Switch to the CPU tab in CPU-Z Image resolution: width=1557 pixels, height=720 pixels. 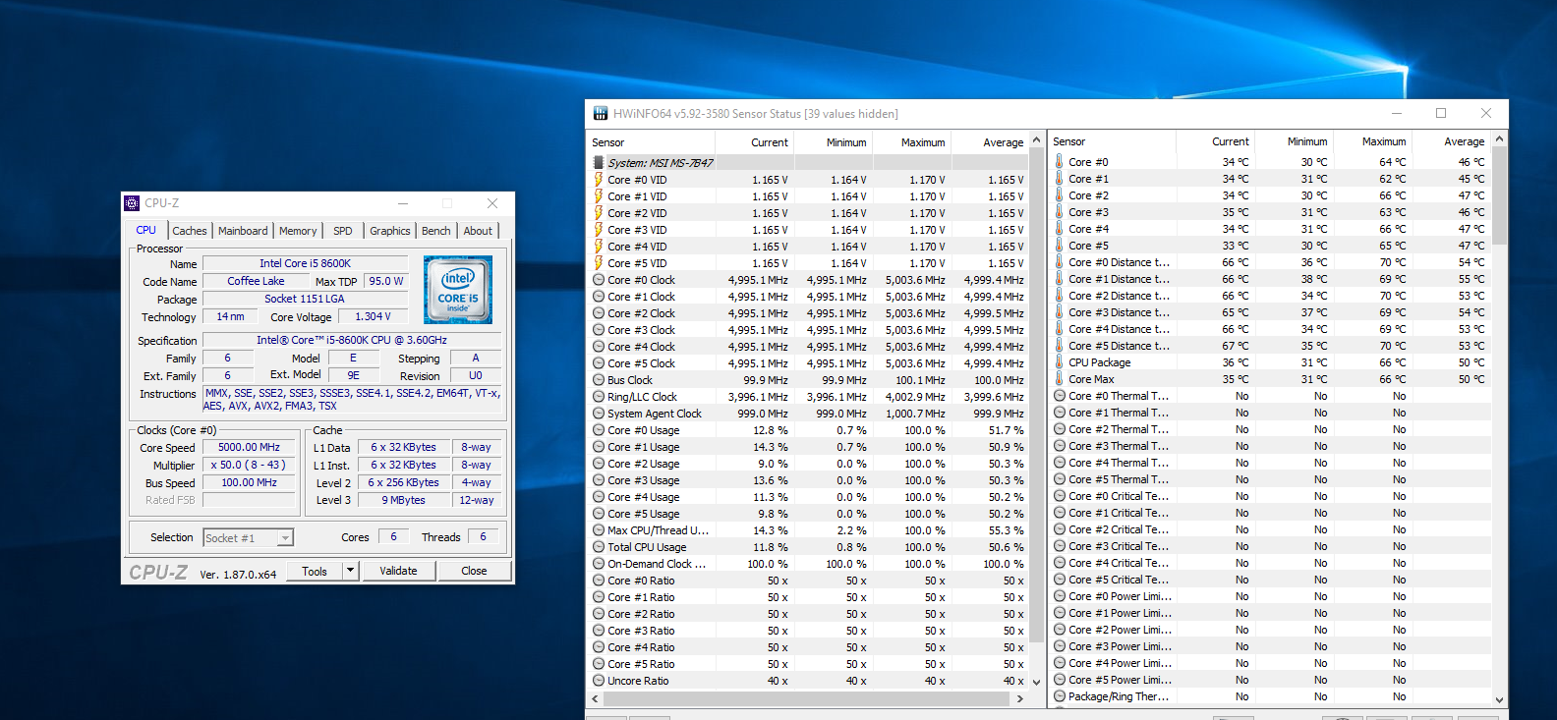[x=146, y=230]
